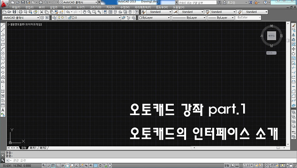
Task: Click the binoculars search icon in title bar
Action: point(219,2)
